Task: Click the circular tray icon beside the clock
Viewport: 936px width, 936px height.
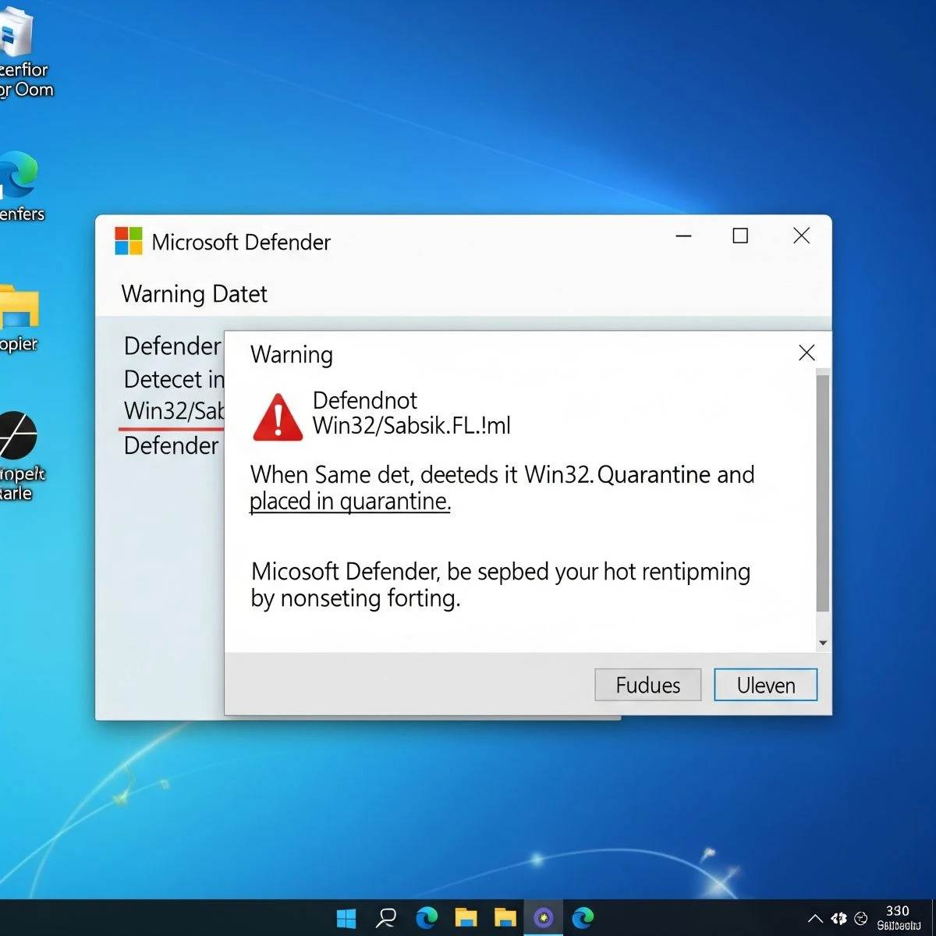Action: [x=861, y=919]
